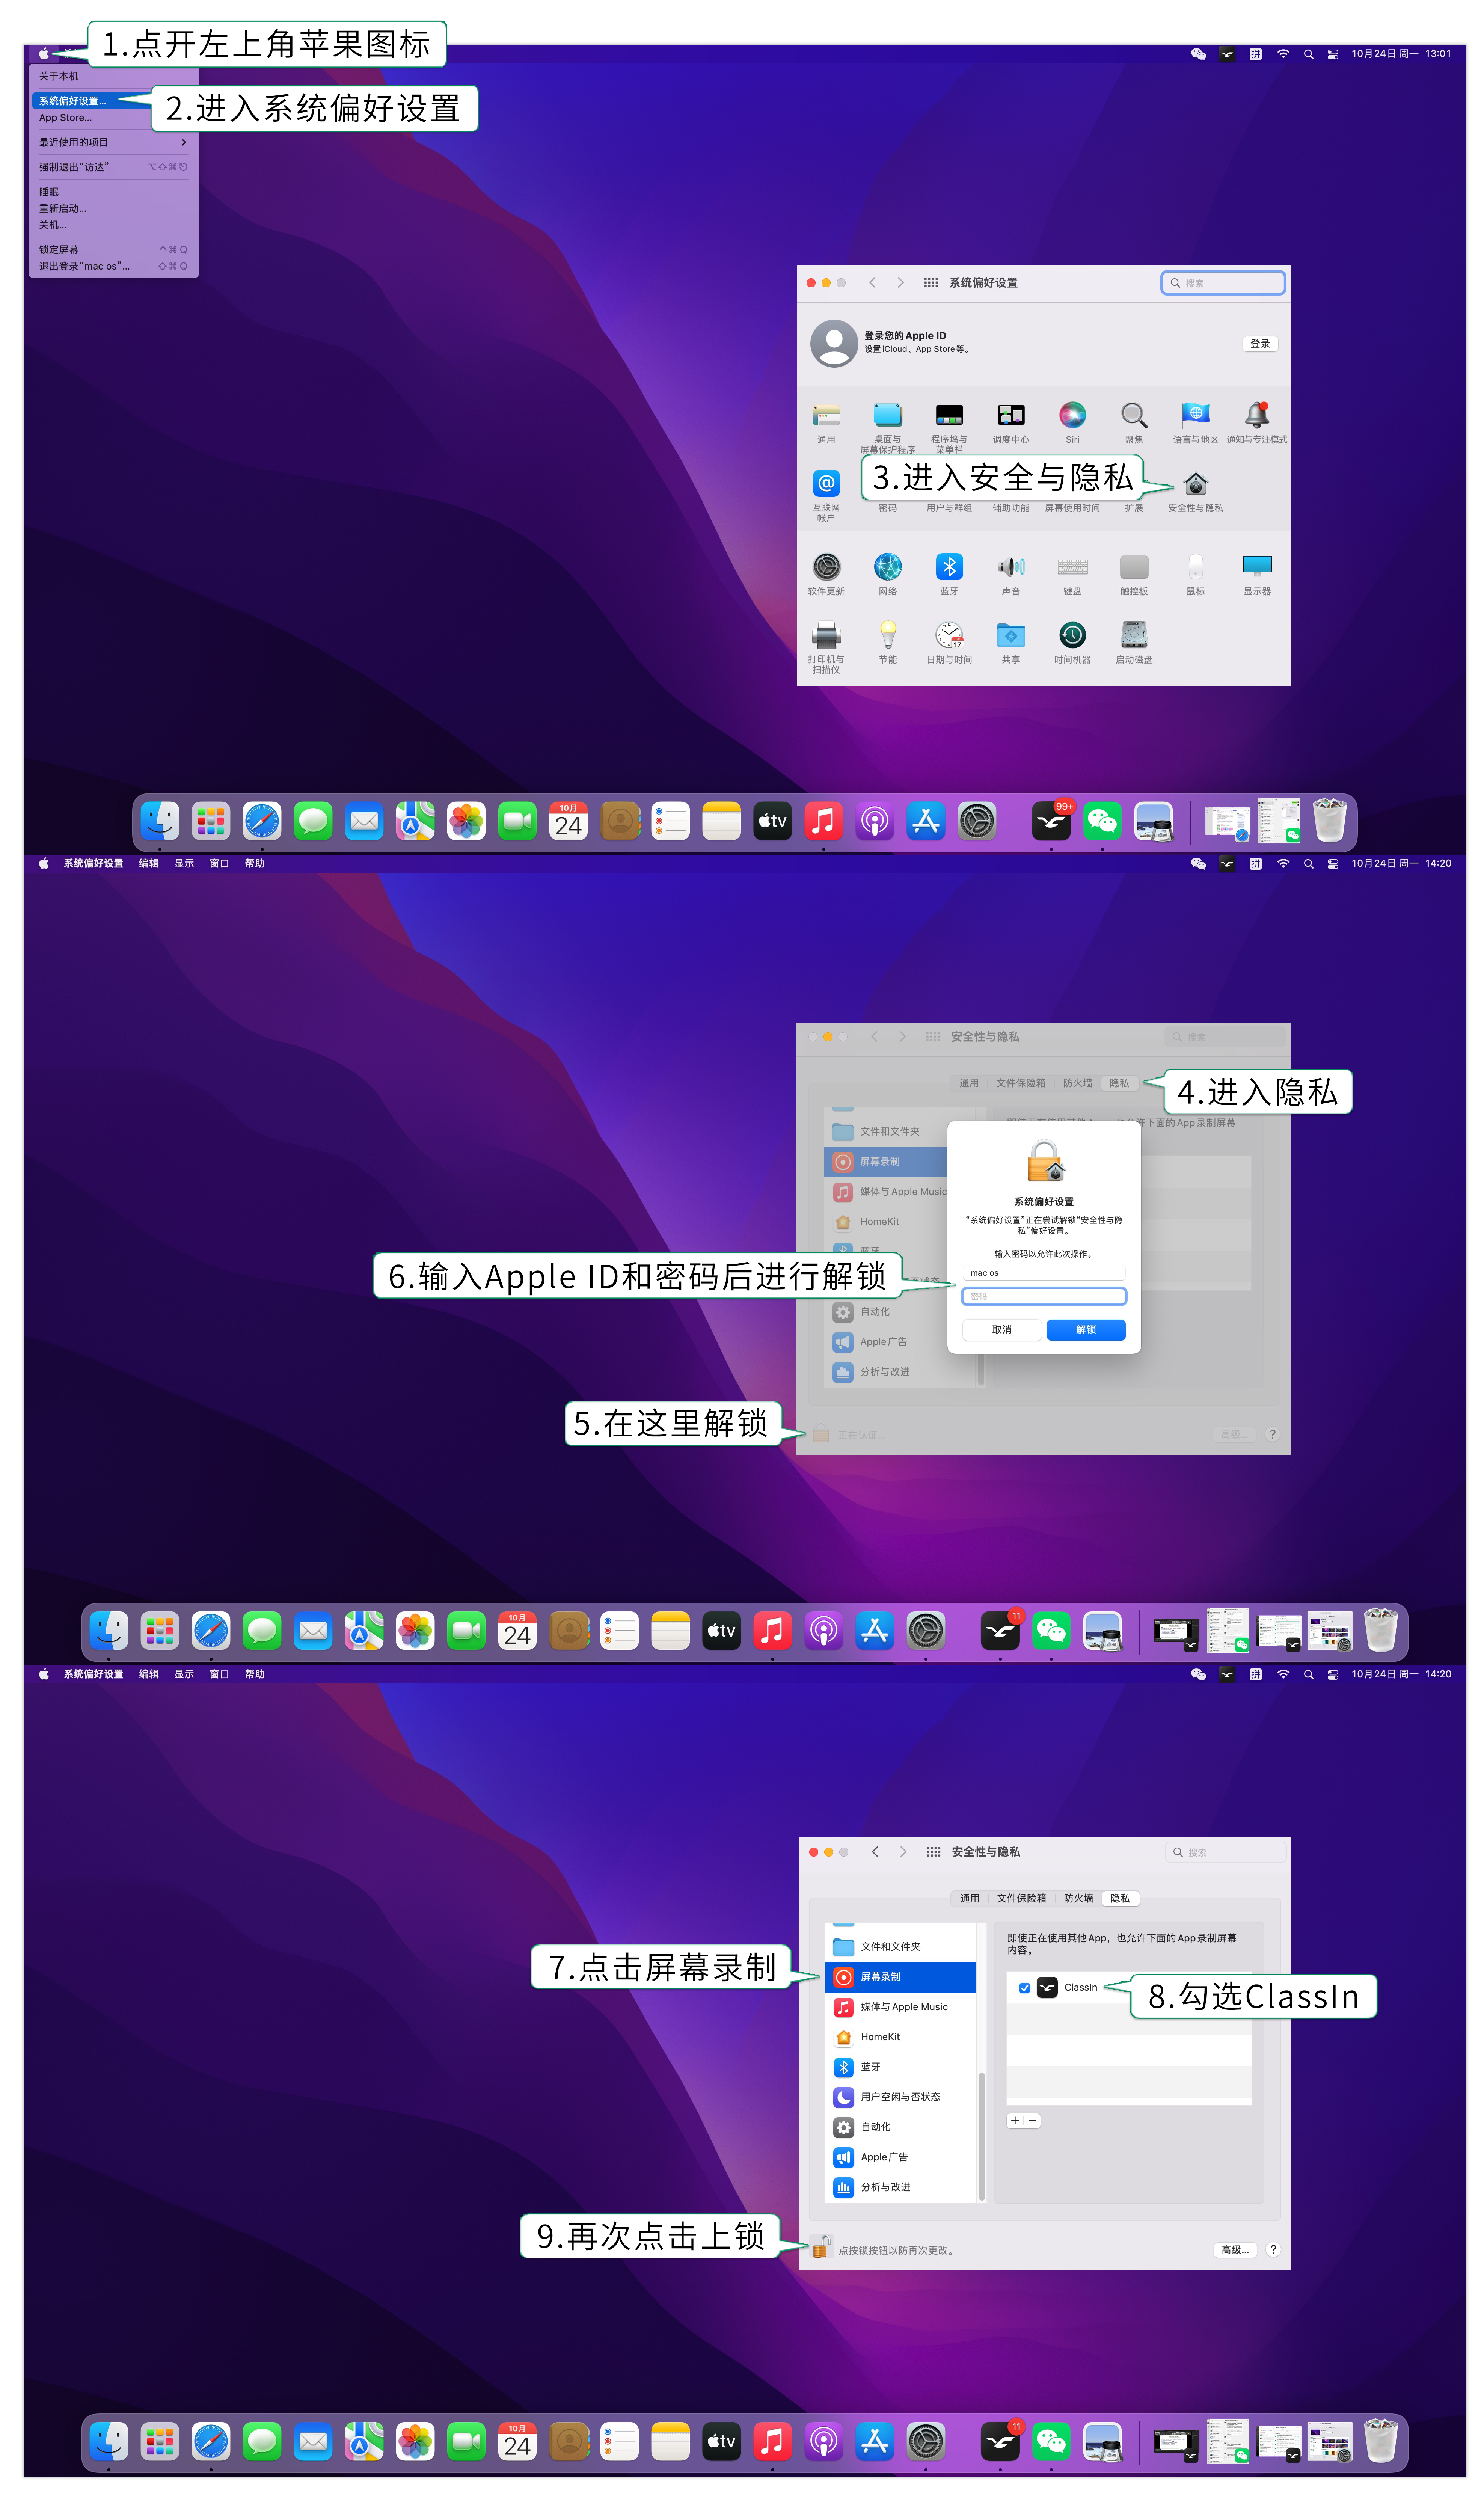Open 蓝牙 pane icon in 系统偏好设置 grid

click(x=949, y=574)
